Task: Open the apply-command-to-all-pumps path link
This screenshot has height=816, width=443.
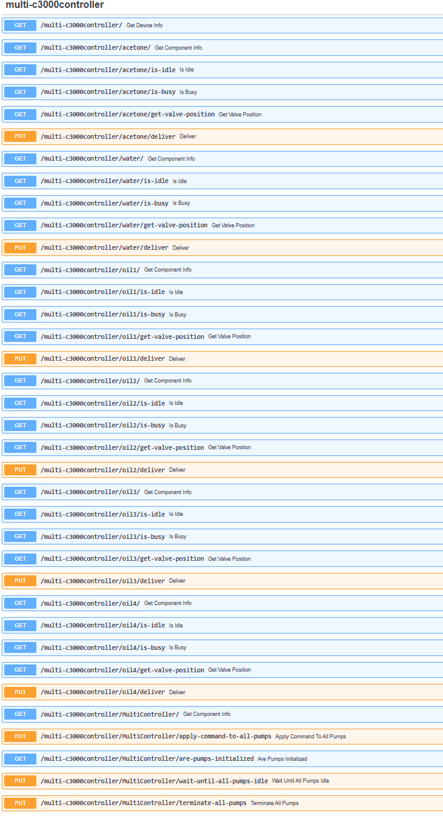Action: (x=156, y=737)
